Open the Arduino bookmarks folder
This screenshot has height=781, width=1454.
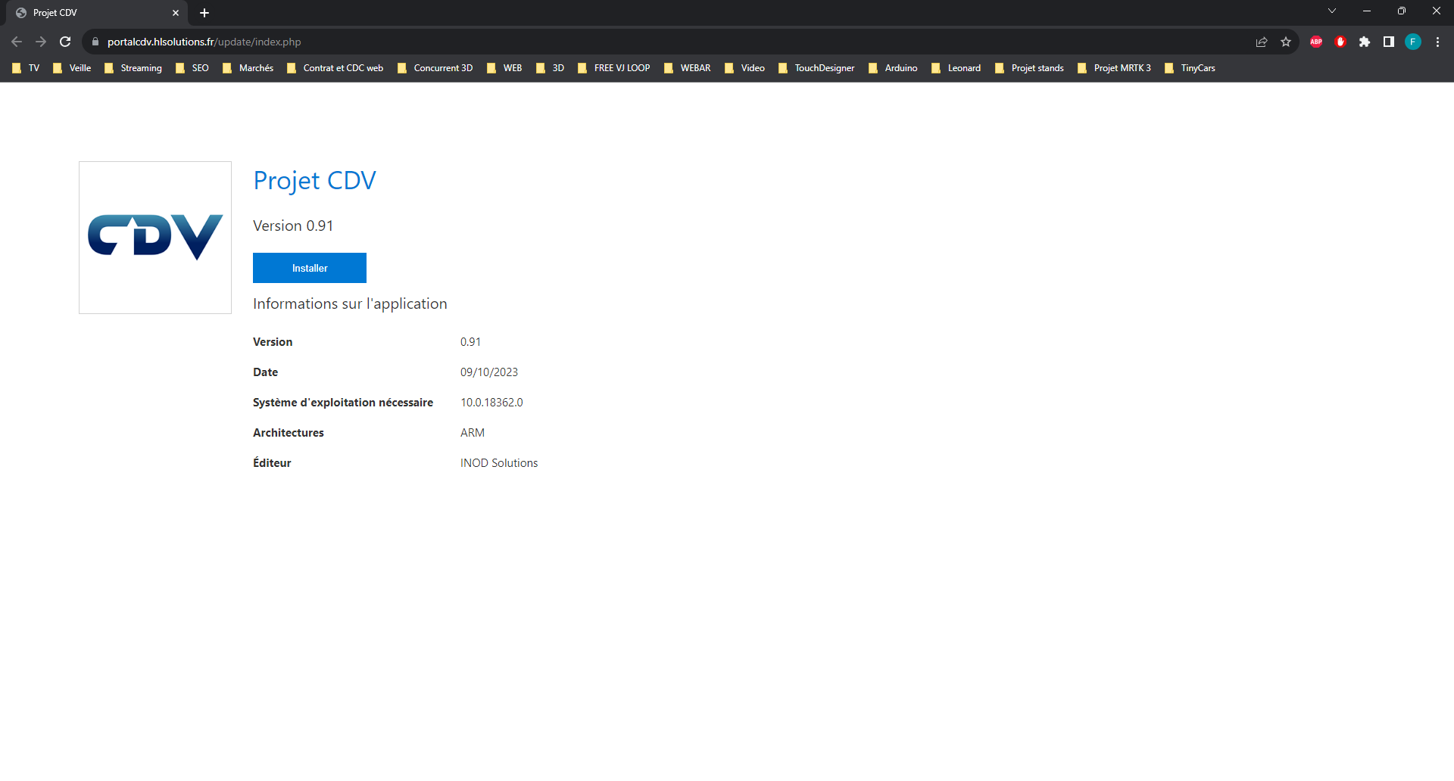click(x=893, y=68)
